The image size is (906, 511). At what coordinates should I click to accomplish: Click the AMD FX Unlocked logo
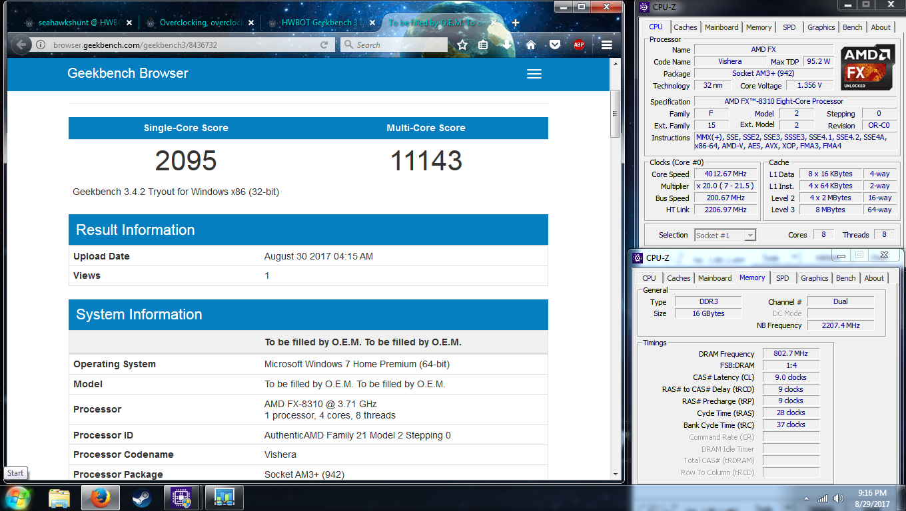point(867,69)
